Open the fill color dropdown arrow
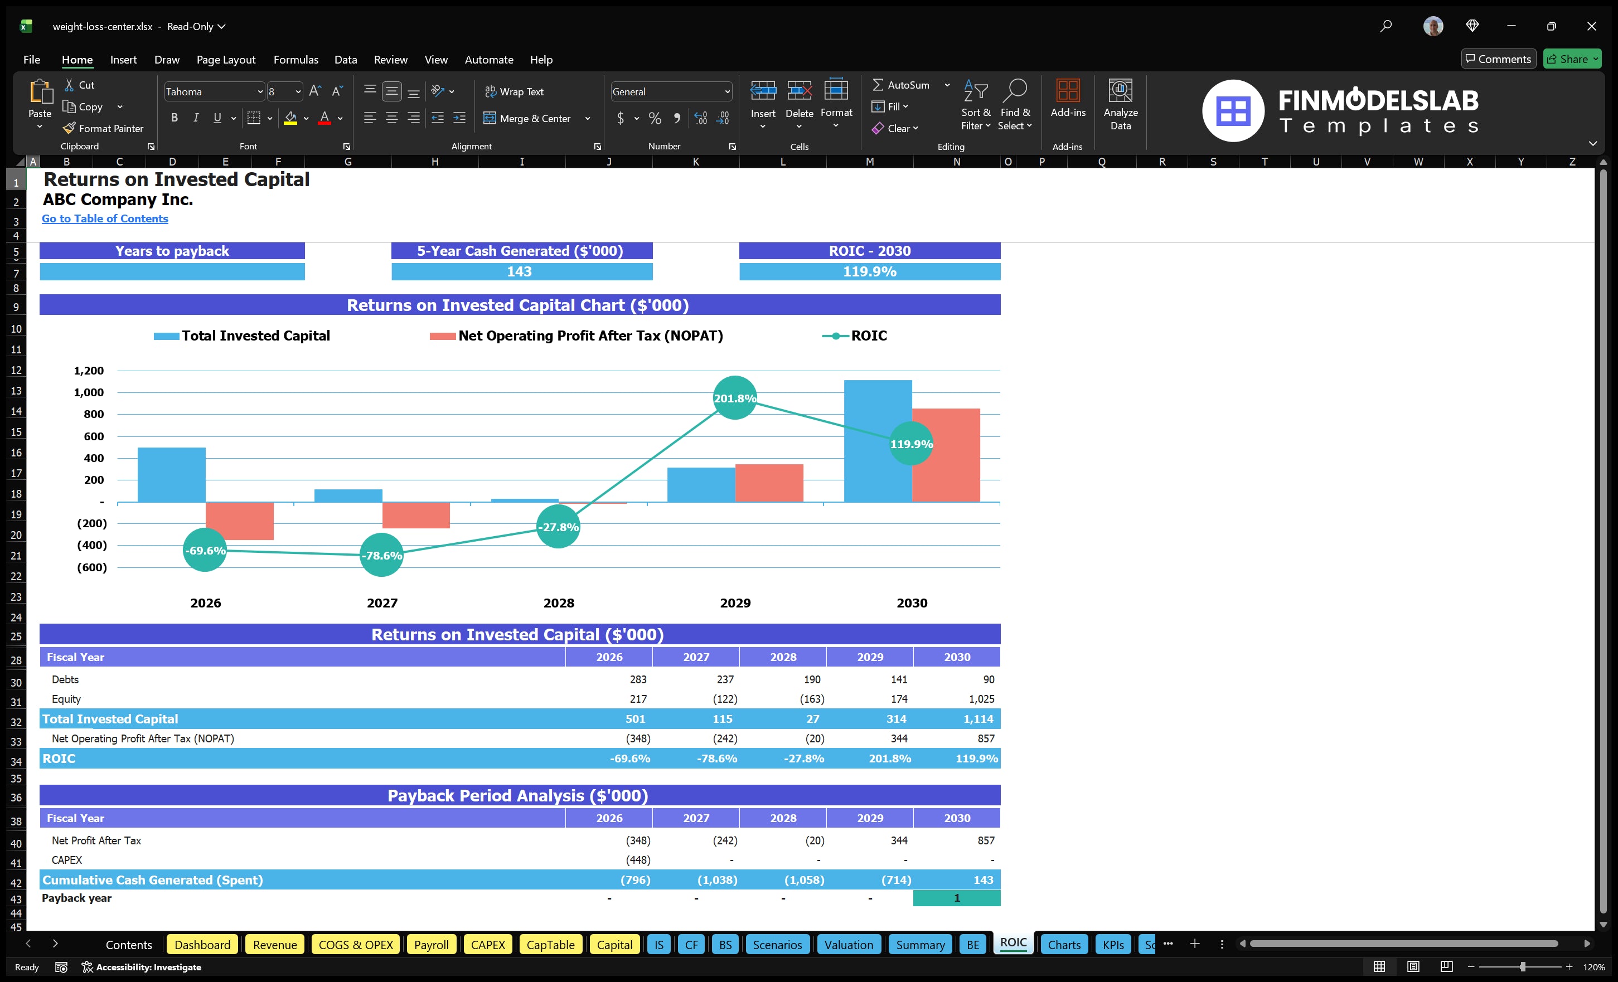1618x982 pixels. (x=306, y=119)
